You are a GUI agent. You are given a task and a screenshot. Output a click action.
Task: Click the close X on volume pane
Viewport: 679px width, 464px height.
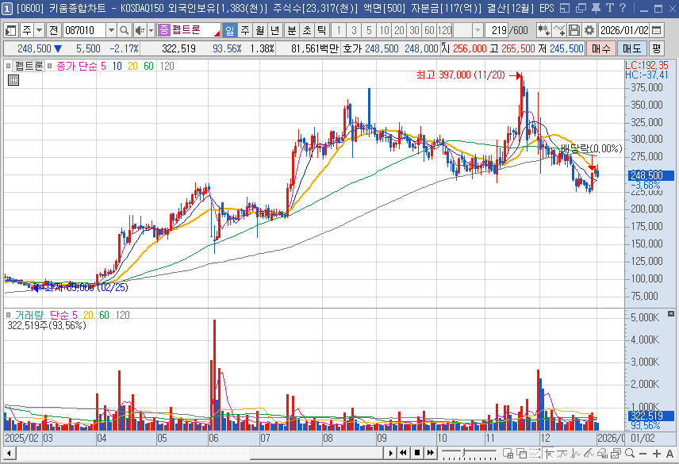(671, 313)
